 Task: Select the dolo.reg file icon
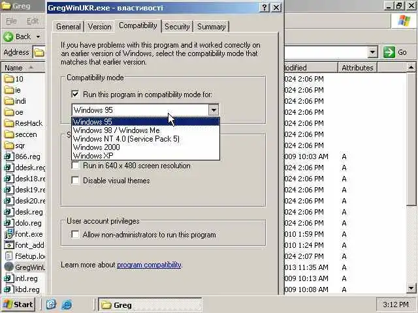9,223
